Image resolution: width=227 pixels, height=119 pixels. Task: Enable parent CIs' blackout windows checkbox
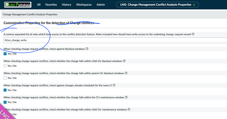pyautogui.click(x=5, y=78)
